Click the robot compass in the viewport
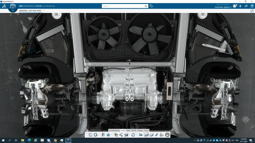Viewport: 255px width, 143px height. pos(246,120)
